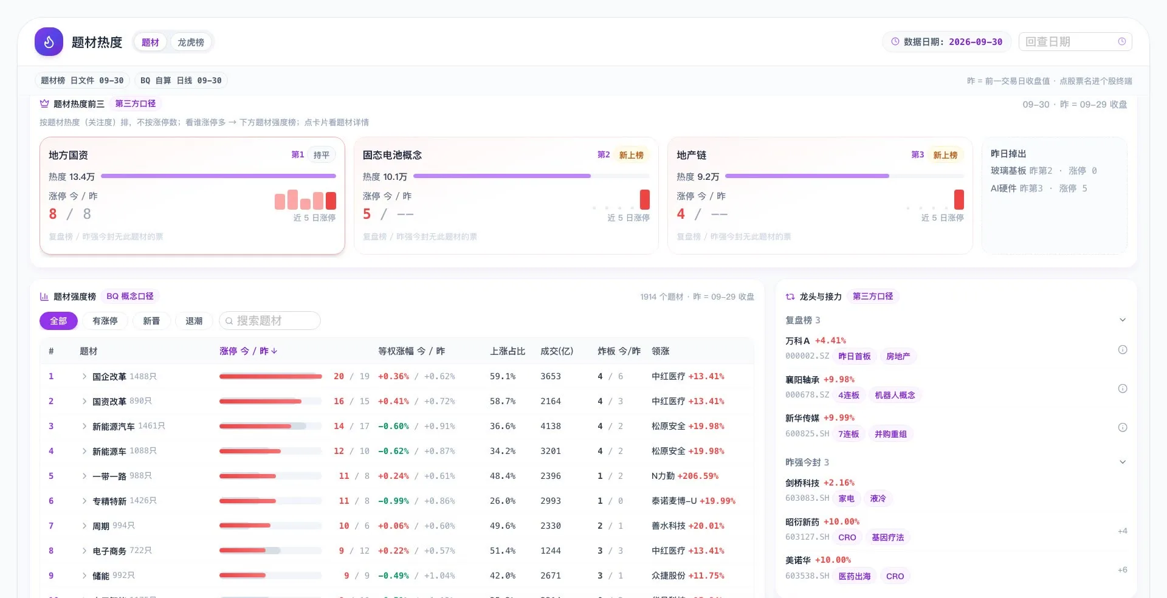Expand the 一带一路 row
1167x598 pixels.
click(x=84, y=476)
